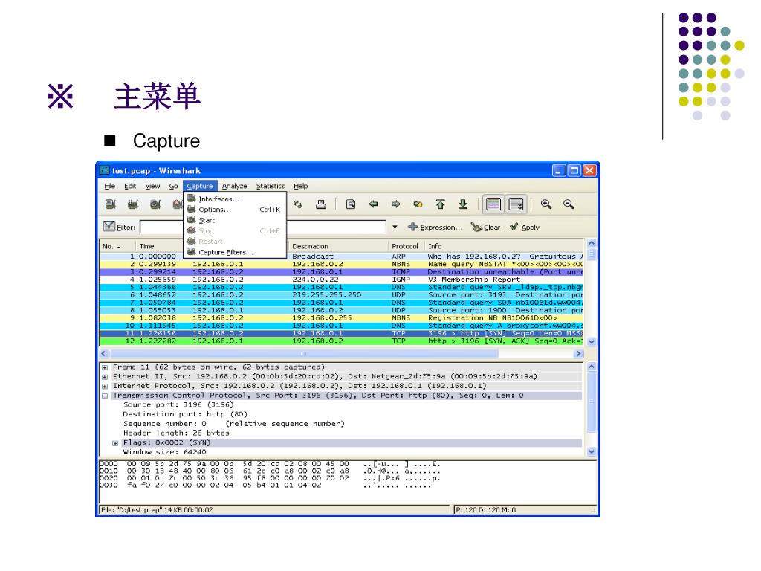This screenshot has width=761, height=571.
Task: Open the Go menu
Action: (x=173, y=186)
